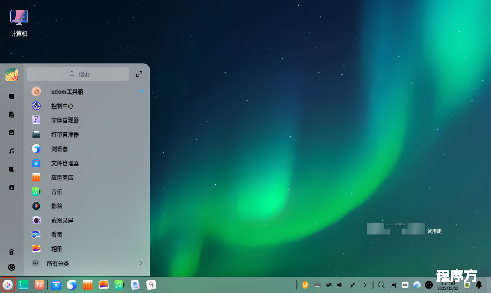Open the calendar icon in the dock

coord(151,285)
